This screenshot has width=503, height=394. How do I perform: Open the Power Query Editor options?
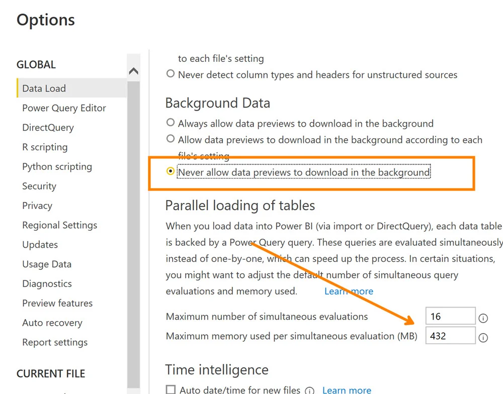pos(64,108)
